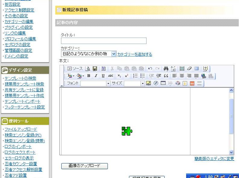Screen dimensions: 239x178
Task: Toggle italic formatting
Action: pyautogui.click(x=96, y=76)
